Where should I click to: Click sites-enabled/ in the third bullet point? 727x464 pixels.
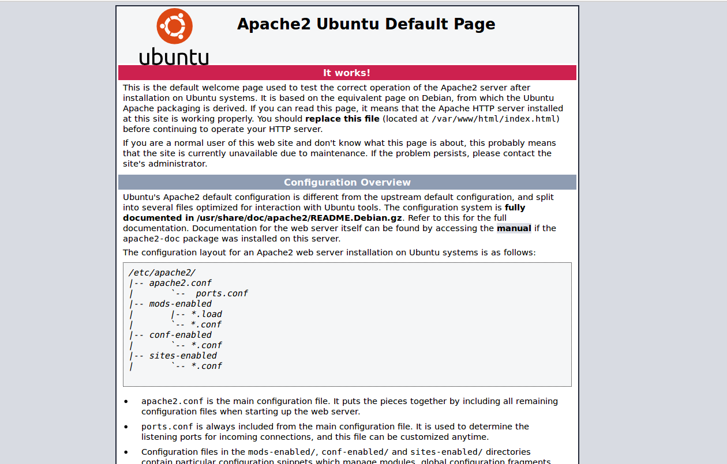446,452
